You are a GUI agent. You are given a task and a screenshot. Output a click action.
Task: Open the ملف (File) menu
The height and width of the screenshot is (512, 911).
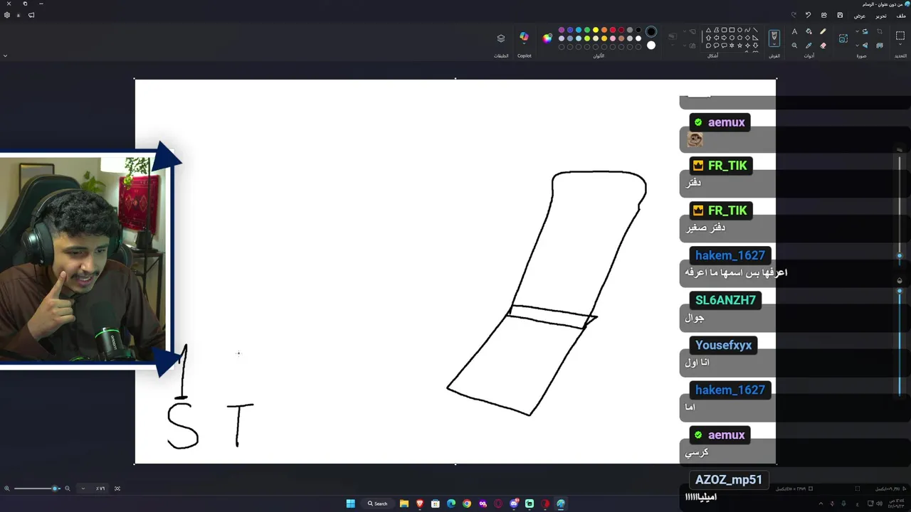tap(902, 15)
